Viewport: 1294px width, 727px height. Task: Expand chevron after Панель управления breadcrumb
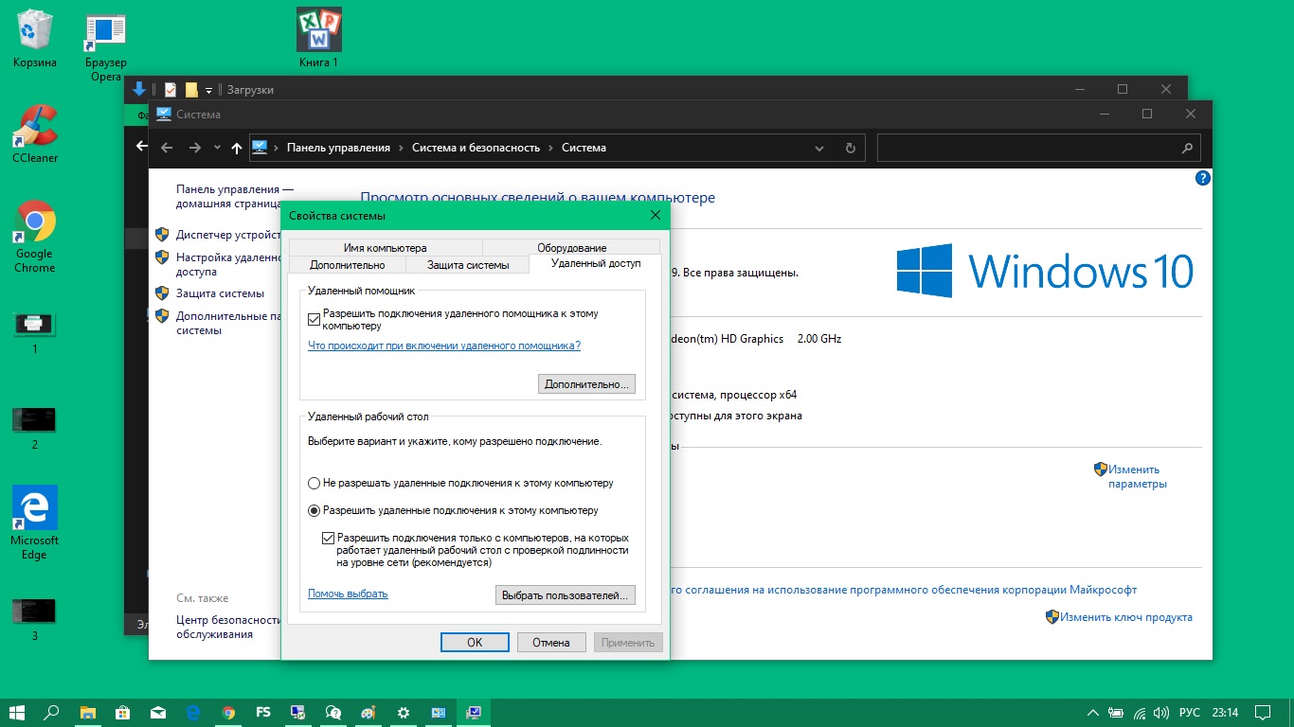click(x=402, y=148)
